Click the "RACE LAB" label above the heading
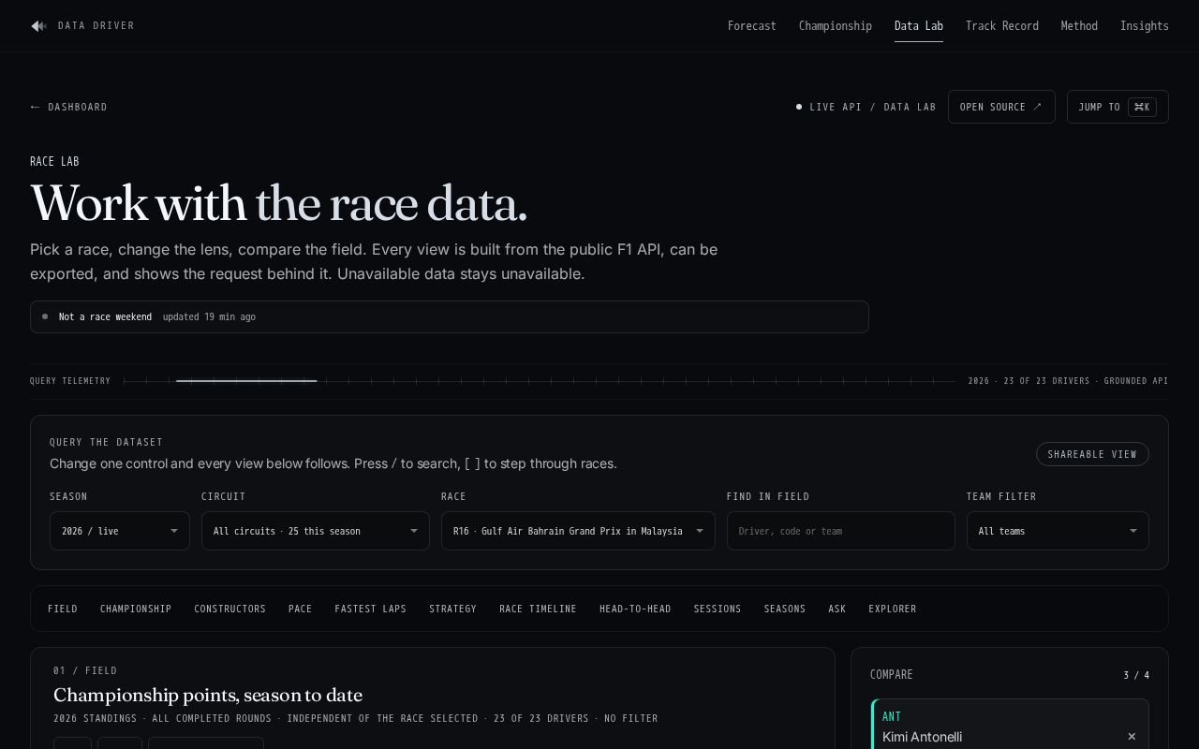Viewport: 1199px width, 749px height. 54,161
